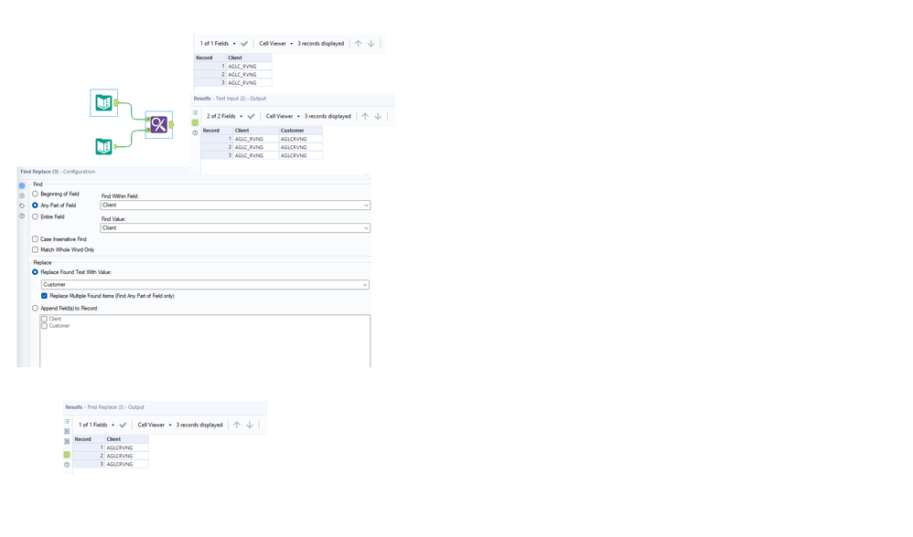Enable 'Case Insensitive Find' checkbox
Image resolution: width=913 pixels, height=537 pixels.
pyautogui.click(x=35, y=239)
